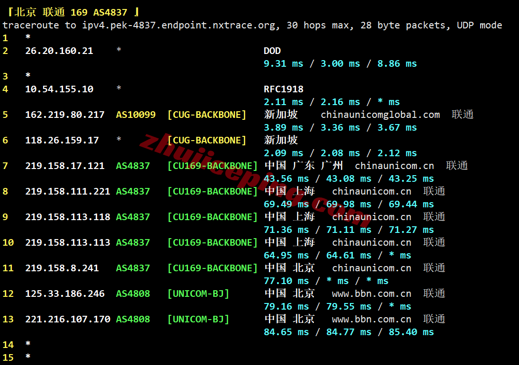Select the AS10099 label on hop 5
Viewport: 519px width, 365px height.
136,115
